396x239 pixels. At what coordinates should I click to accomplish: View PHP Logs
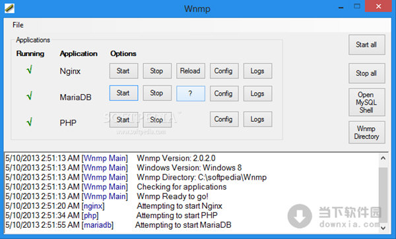[257, 119]
